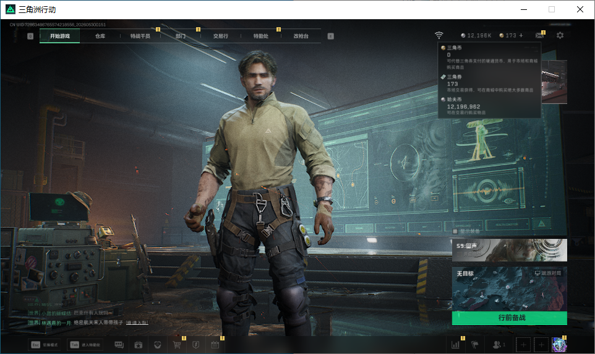This screenshot has height=354, width=595.
Task: Open the friends list people icon
Action: coord(499,345)
